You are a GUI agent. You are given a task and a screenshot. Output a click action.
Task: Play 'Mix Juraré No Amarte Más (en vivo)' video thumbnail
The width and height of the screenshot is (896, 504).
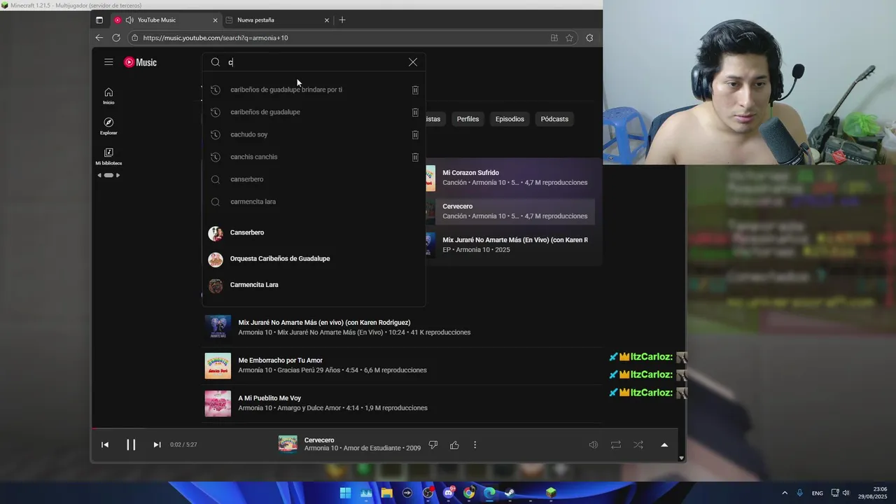[218, 328]
